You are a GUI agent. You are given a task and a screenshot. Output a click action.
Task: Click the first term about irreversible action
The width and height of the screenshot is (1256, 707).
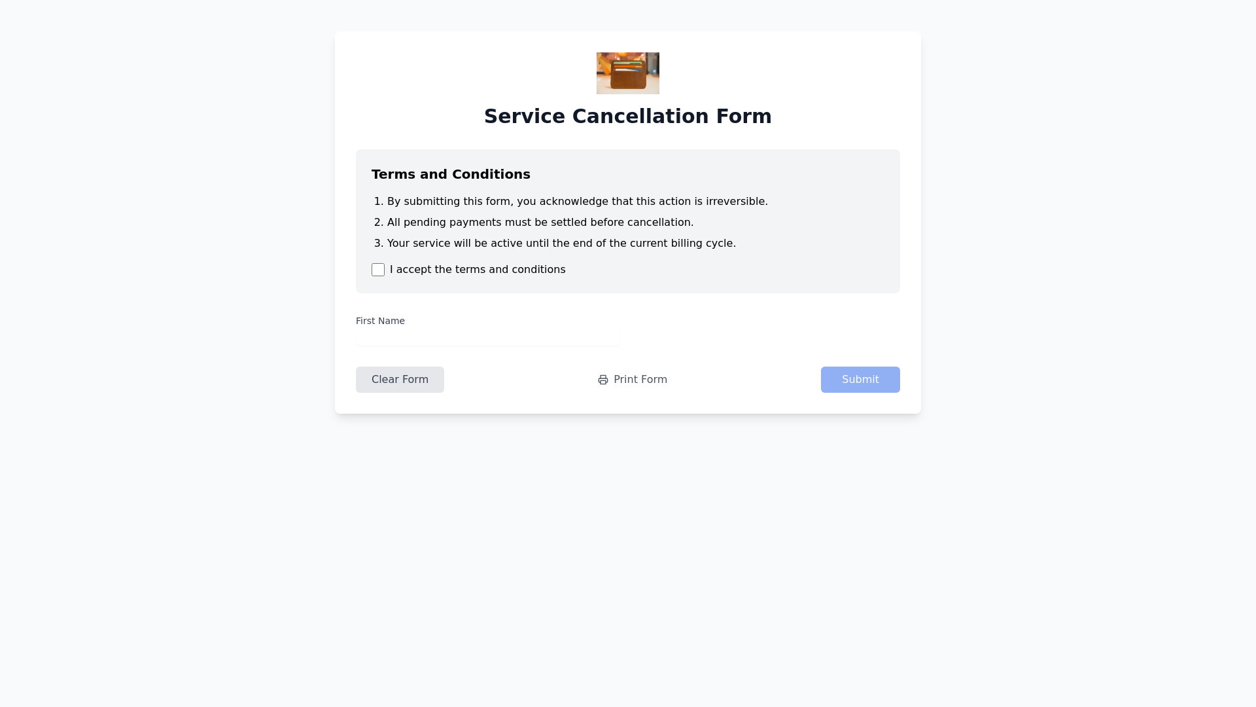click(x=577, y=202)
